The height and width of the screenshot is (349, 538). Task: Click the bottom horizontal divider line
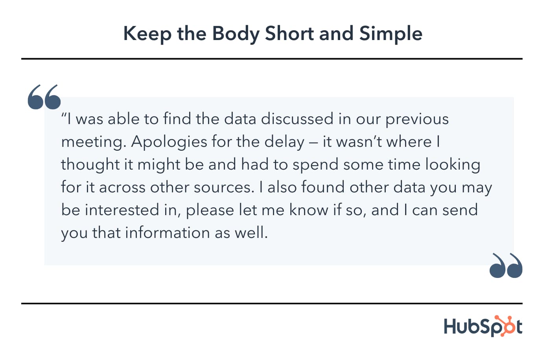click(272, 303)
